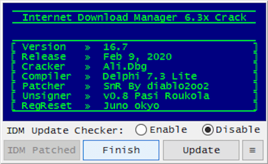Click the grayed IDM Patched button
This screenshot has width=268, height=164.
[42, 150]
